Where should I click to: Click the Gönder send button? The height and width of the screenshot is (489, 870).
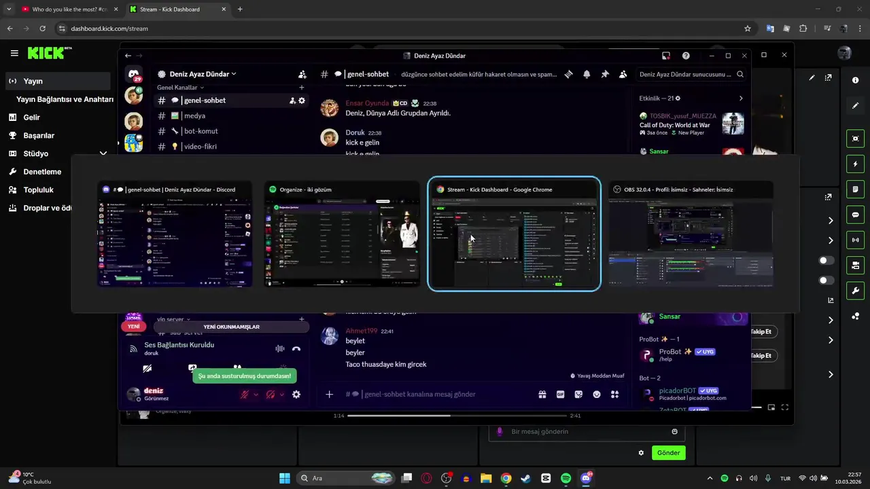pos(668,453)
